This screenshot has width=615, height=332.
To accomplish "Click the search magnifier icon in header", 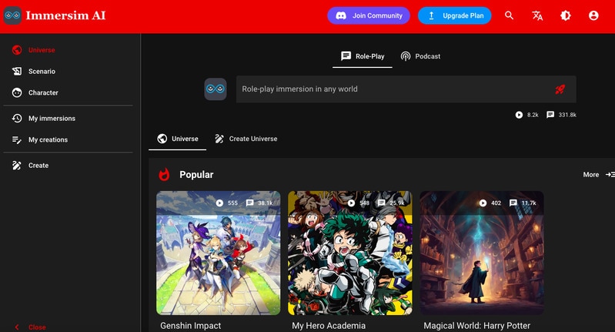I will [509, 15].
